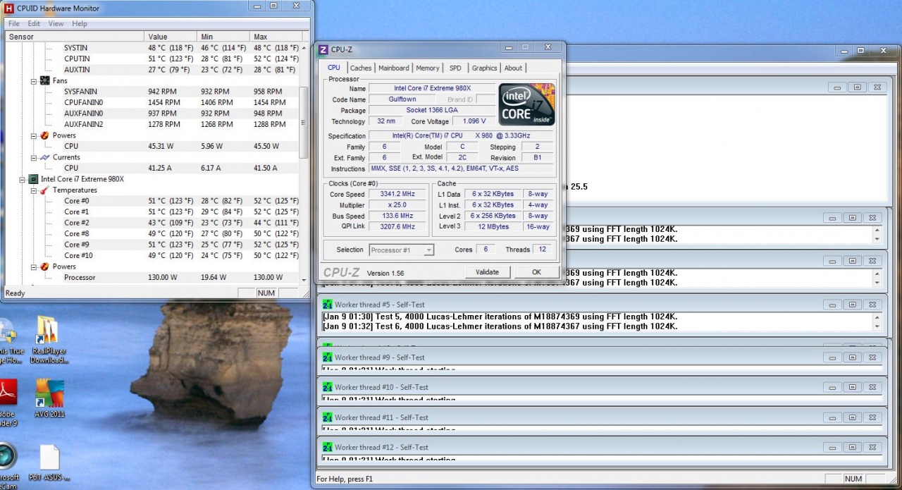Click the Fans category fan icon
This screenshot has height=490, width=902.
pyautogui.click(x=45, y=80)
